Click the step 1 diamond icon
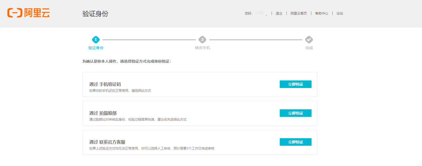 point(96,40)
